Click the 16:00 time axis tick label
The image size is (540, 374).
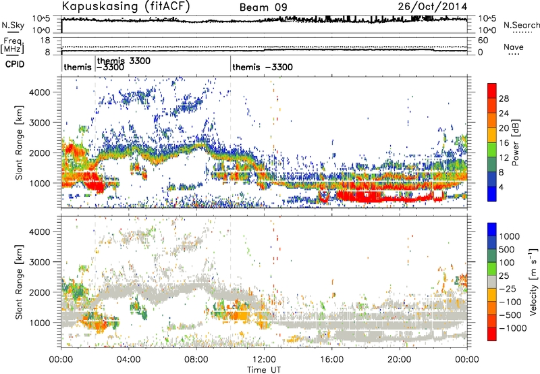331,360
